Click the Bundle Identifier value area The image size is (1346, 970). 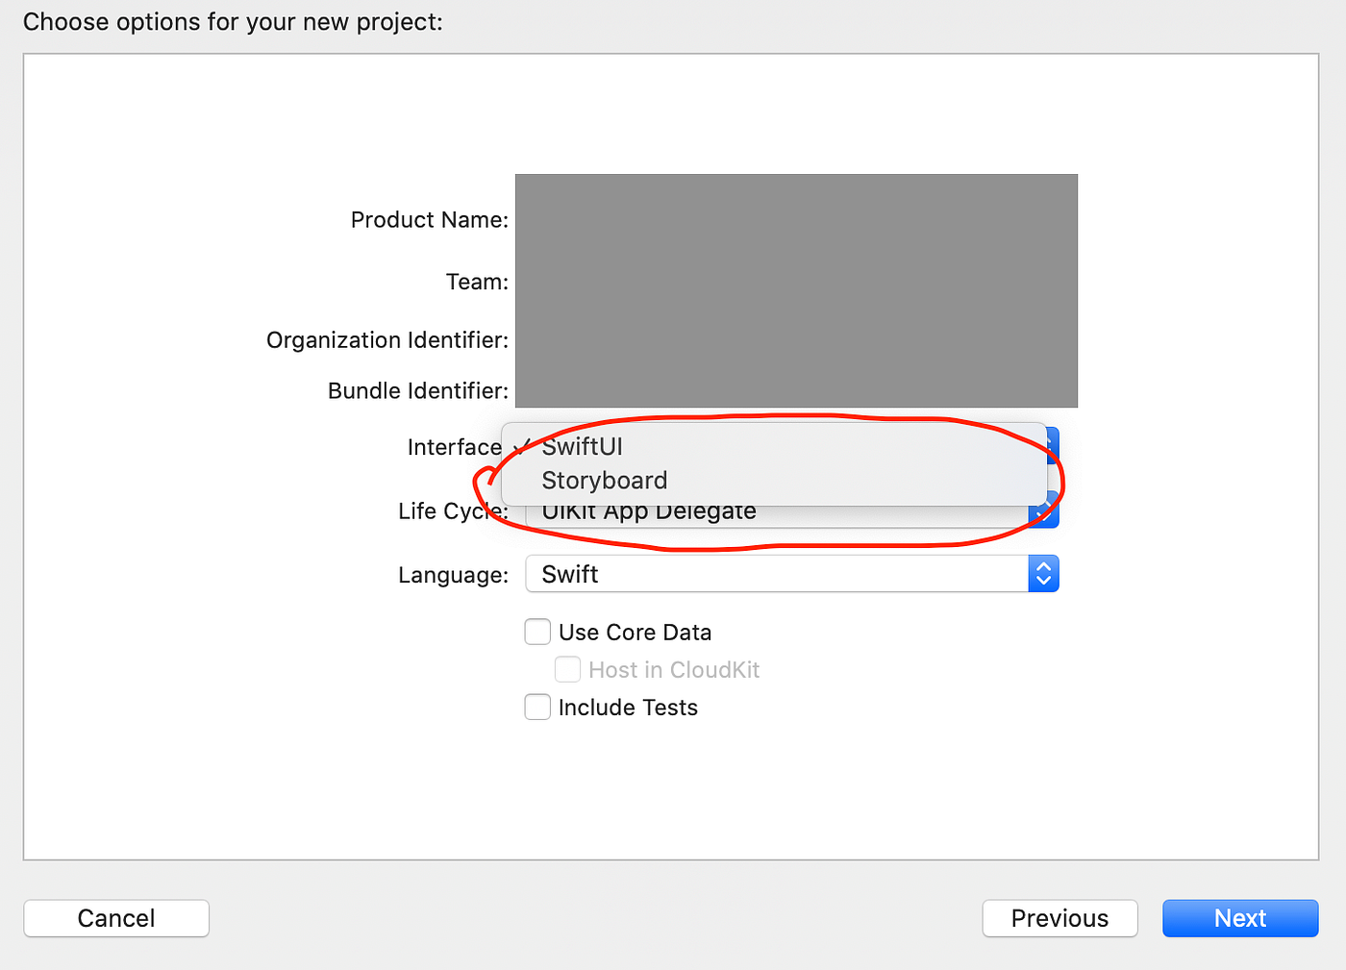pos(796,390)
